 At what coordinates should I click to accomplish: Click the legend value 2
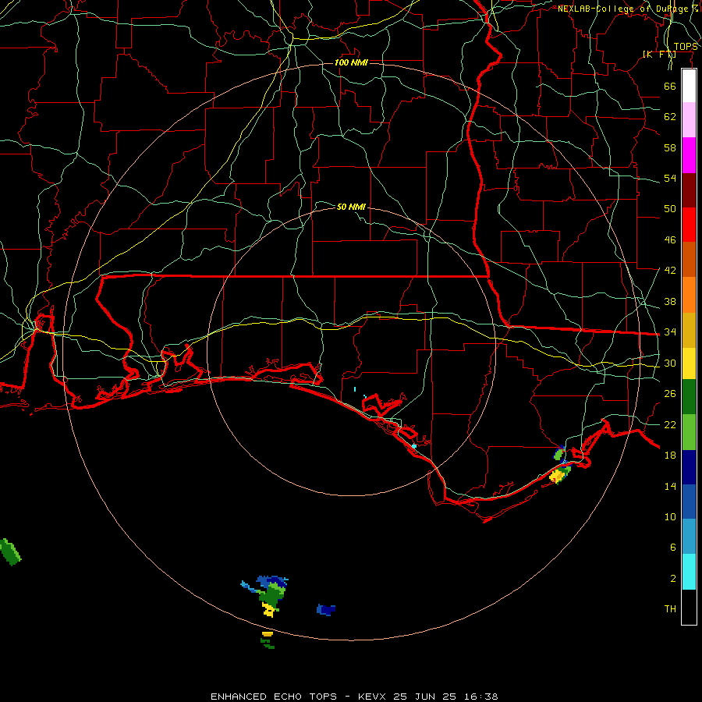pos(672,579)
